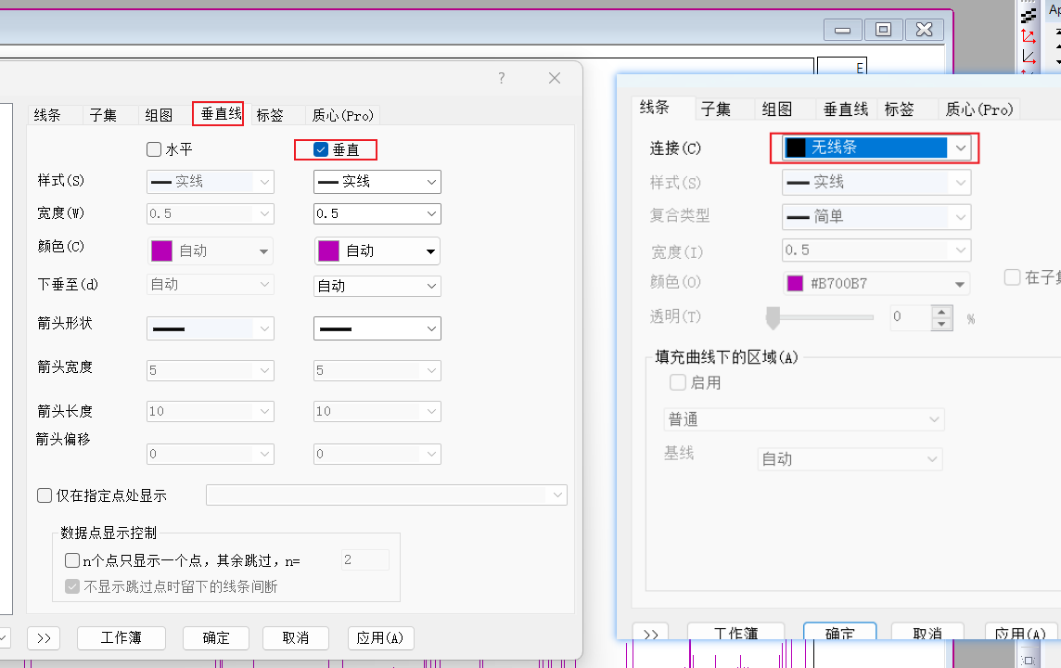
Task: Switch to 组图 tab in left dialog
Action: pos(159,115)
